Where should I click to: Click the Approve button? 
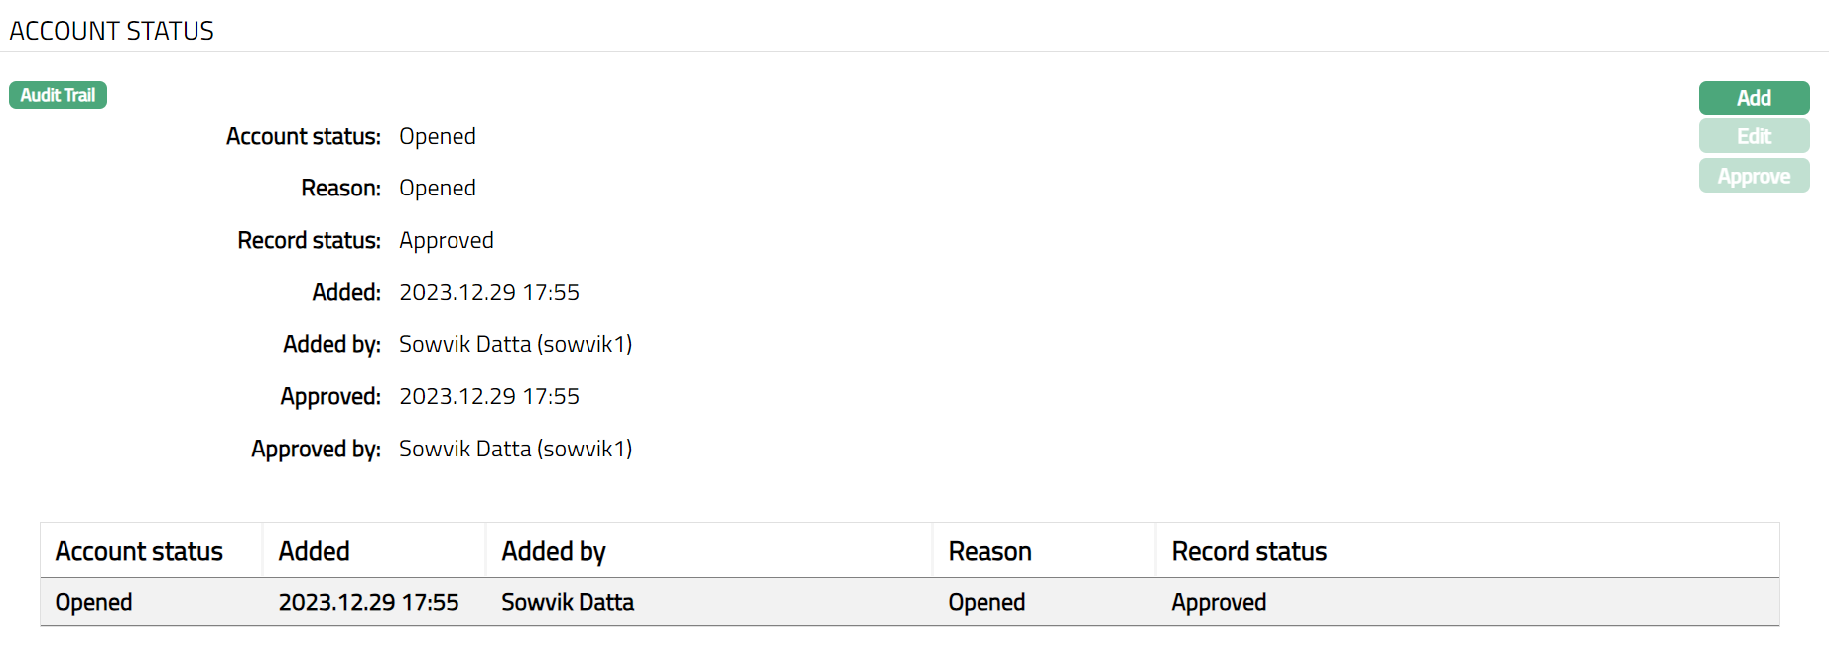pyautogui.click(x=1754, y=176)
